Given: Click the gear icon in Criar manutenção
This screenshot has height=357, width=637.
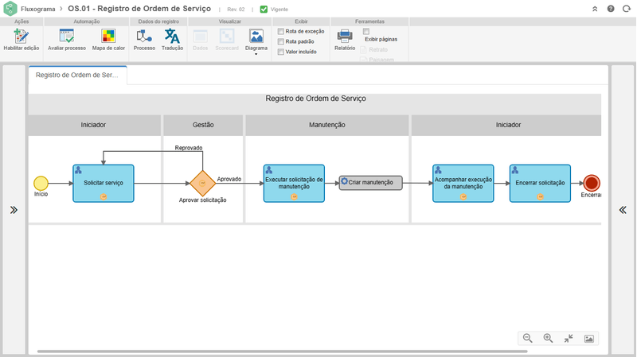Looking at the screenshot, I should [345, 181].
